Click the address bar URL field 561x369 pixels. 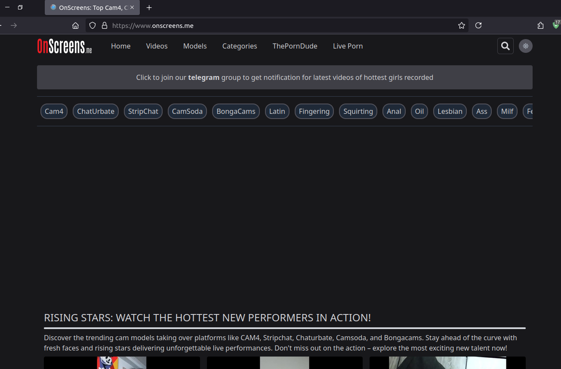[x=280, y=26]
